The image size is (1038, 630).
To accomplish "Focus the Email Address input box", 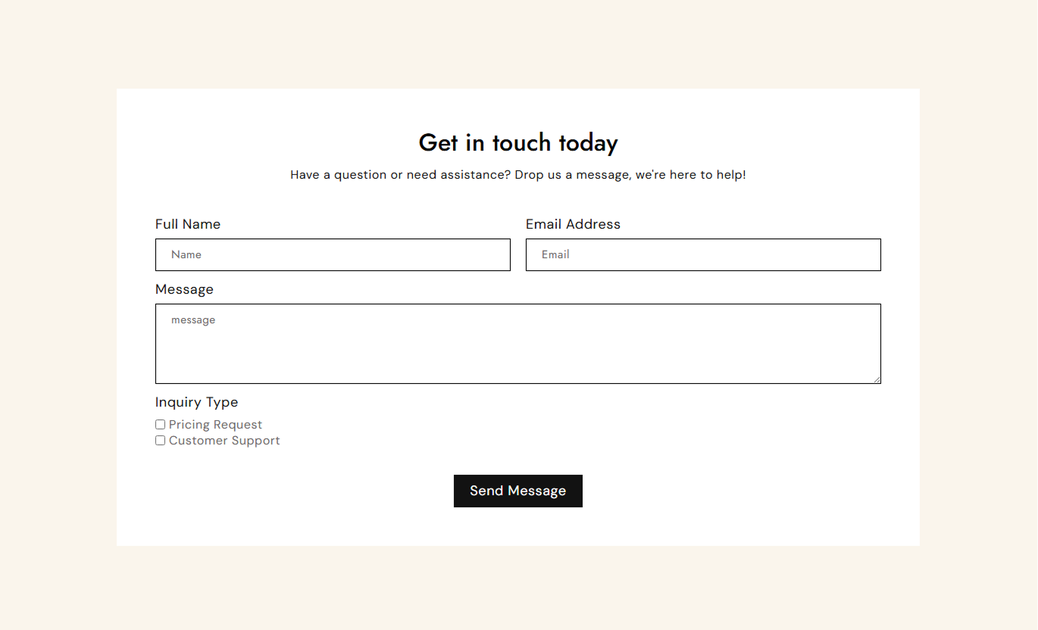I will [703, 254].
